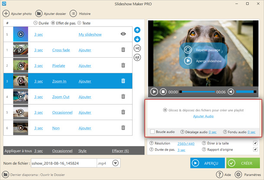Viewport: 264px width, 180px height.
Task: Click the Répéter passage icon on preview
Action: 188,50
